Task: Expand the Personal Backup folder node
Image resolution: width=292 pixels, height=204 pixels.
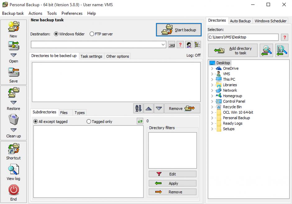Action: (212, 118)
